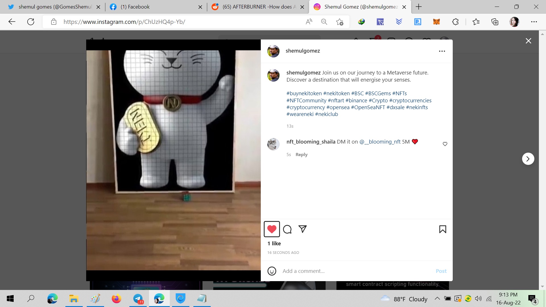Click the address bar URL
Image resolution: width=546 pixels, height=307 pixels.
coord(124,22)
